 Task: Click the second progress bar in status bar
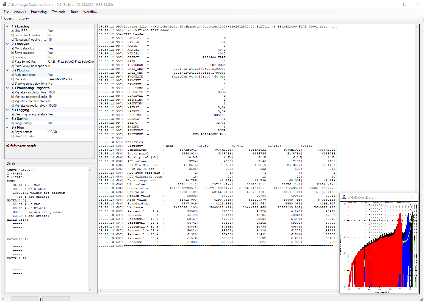coord(56,299)
